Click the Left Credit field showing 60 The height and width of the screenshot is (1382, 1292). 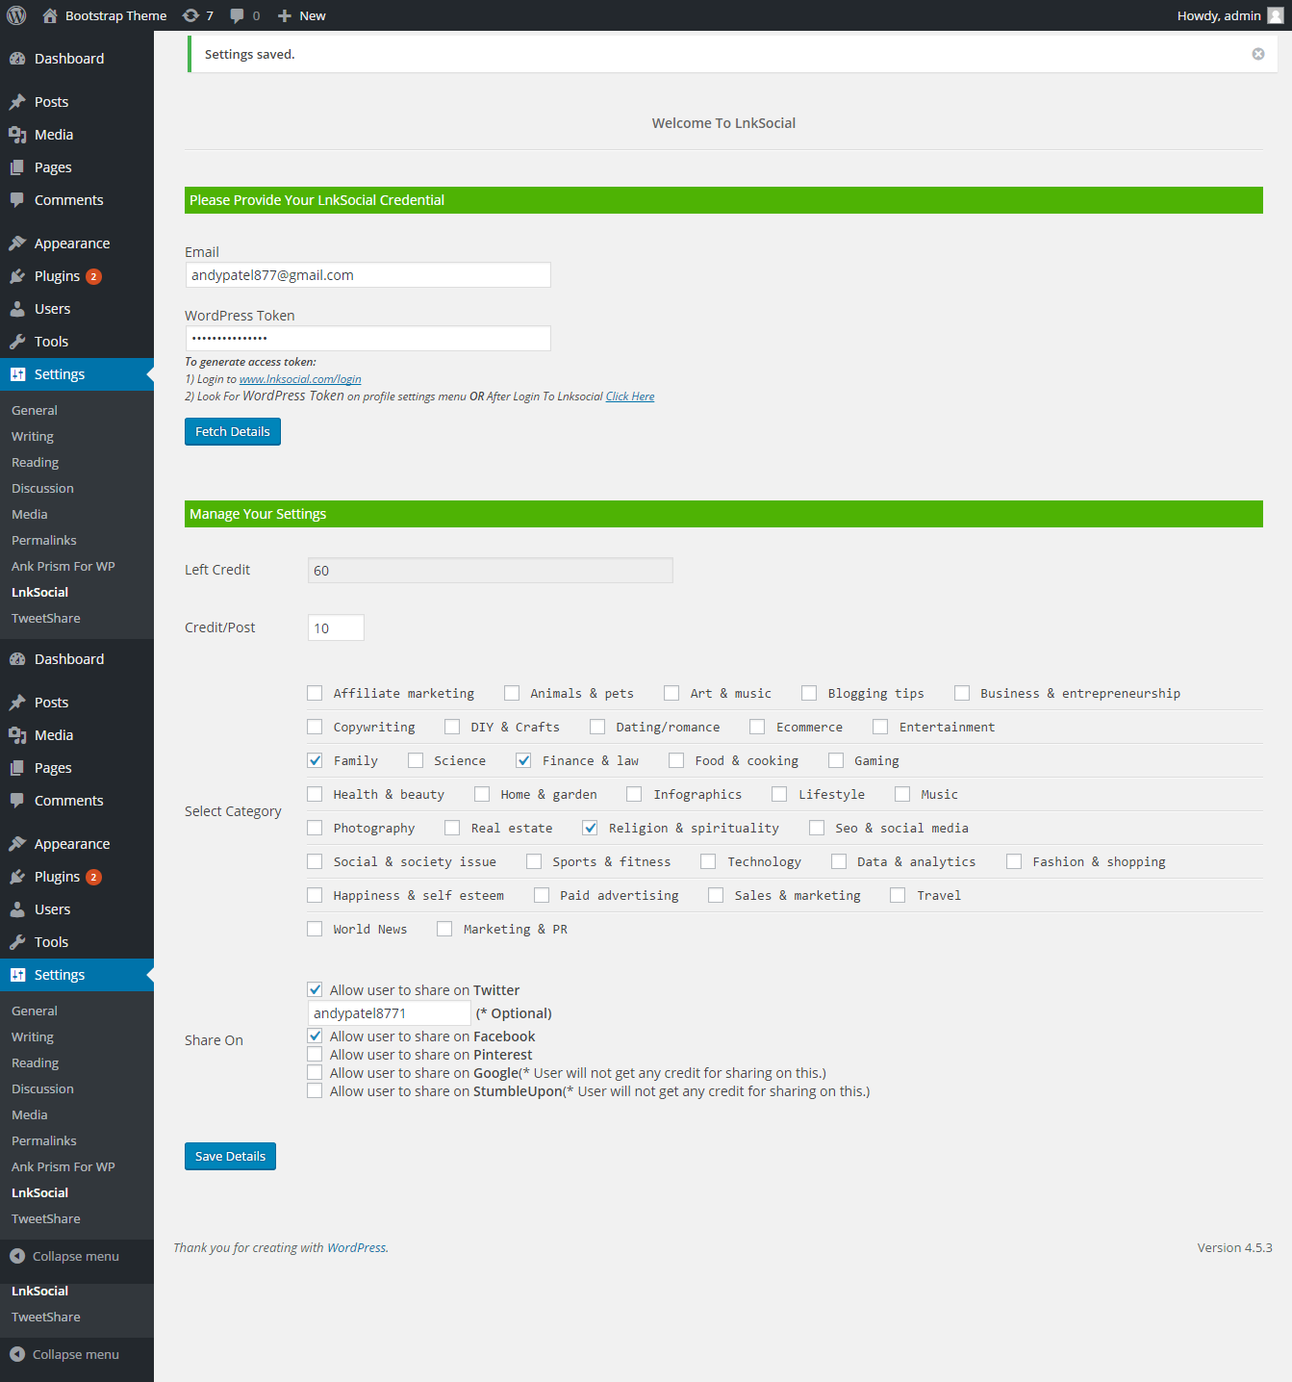pos(491,570)
